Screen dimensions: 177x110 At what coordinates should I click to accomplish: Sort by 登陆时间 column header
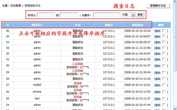tap(137, 25)
